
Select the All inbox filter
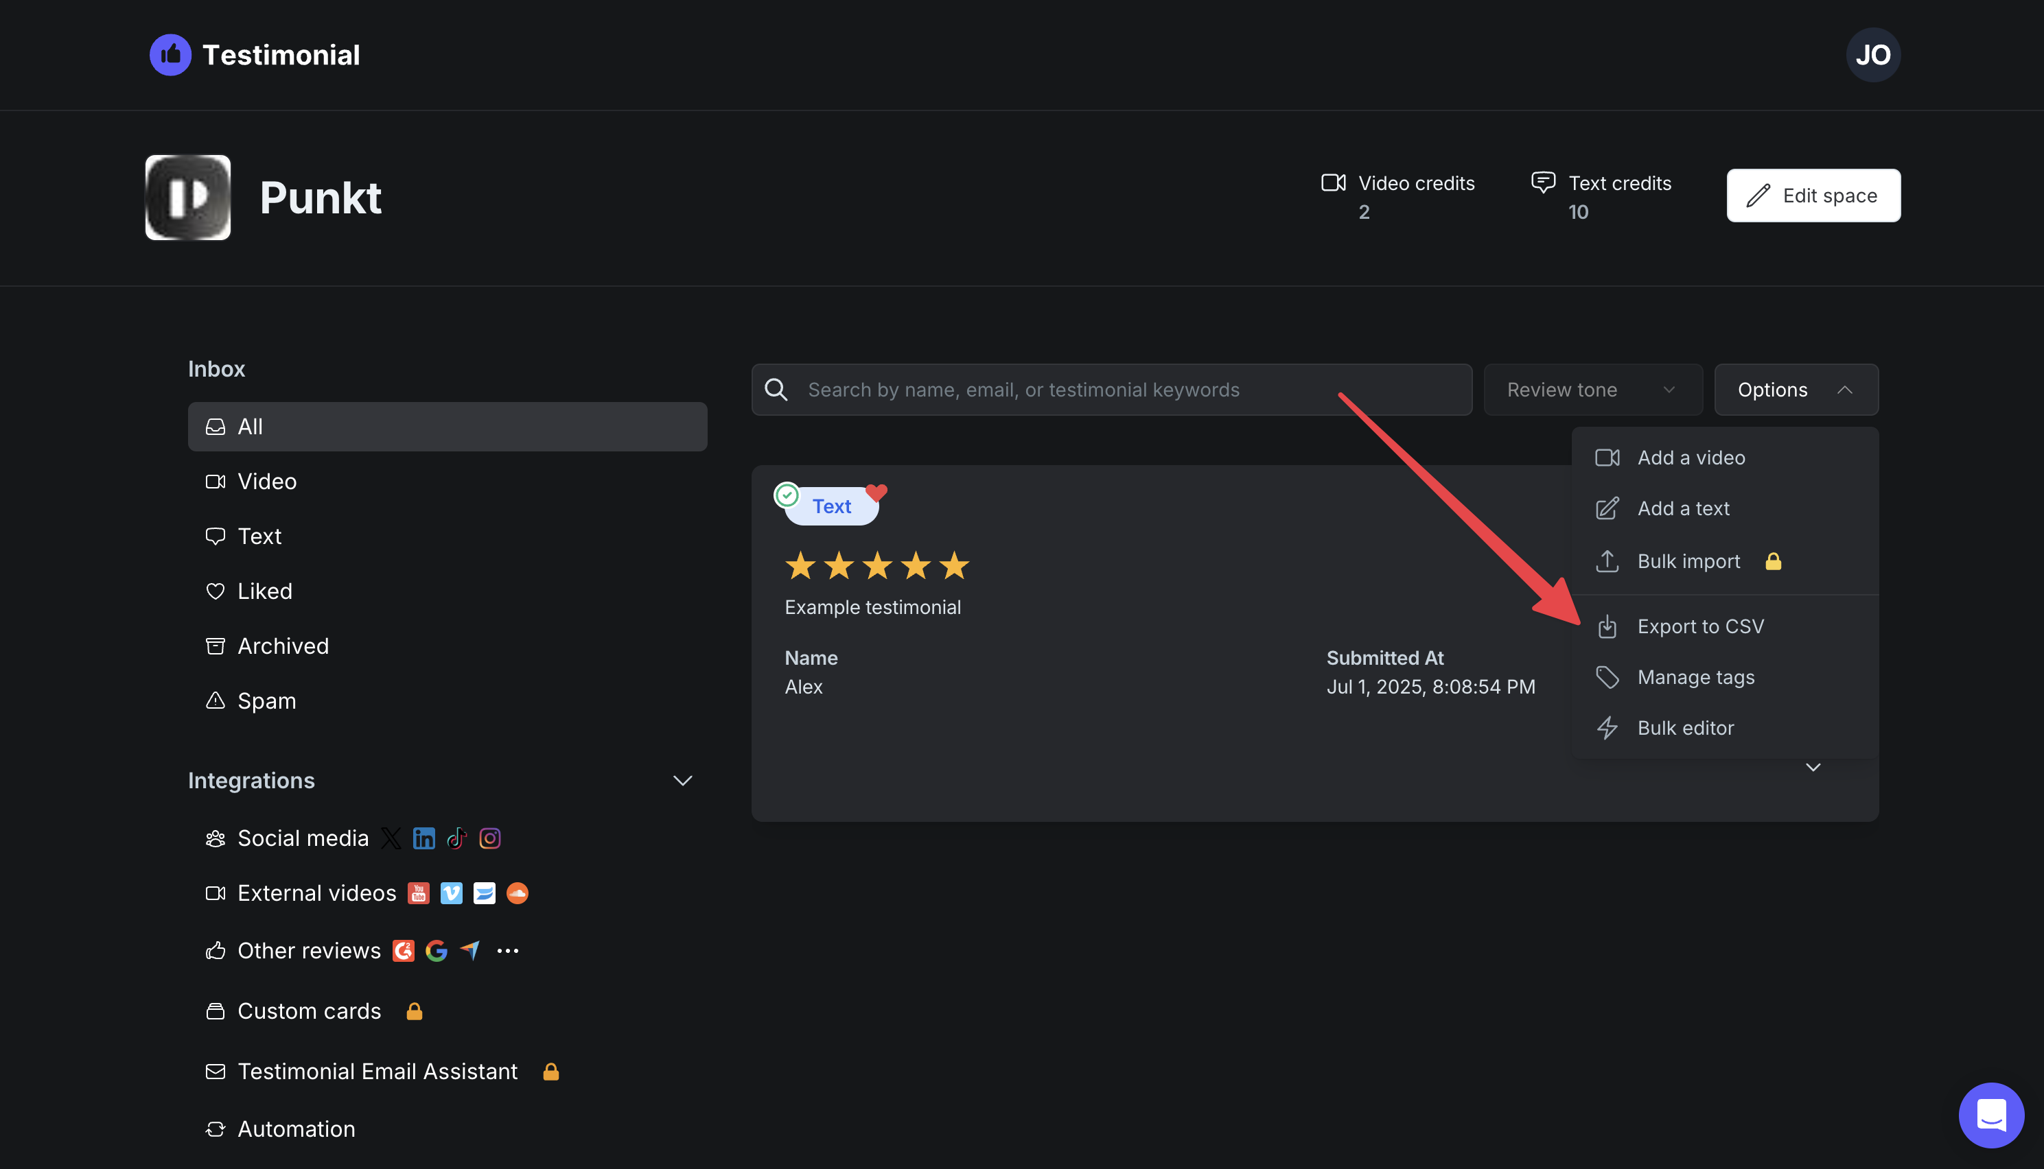(448, 426)
